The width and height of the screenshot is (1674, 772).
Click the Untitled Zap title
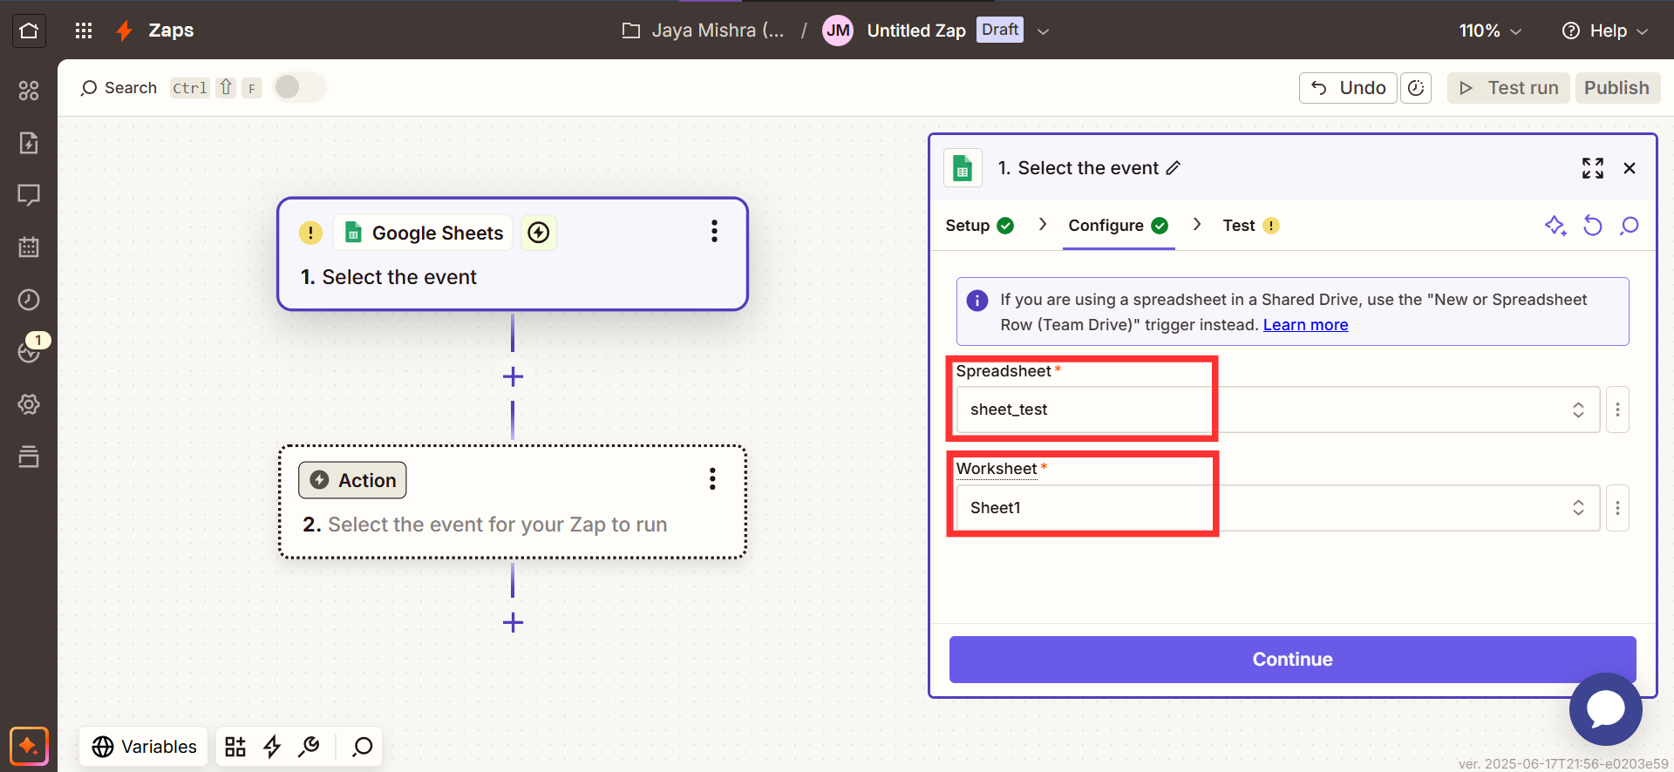click(916, 30)
